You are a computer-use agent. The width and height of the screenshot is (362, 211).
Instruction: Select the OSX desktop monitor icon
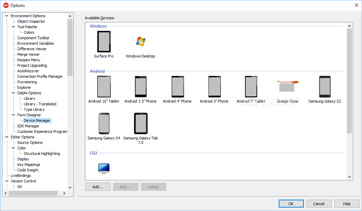104,169
